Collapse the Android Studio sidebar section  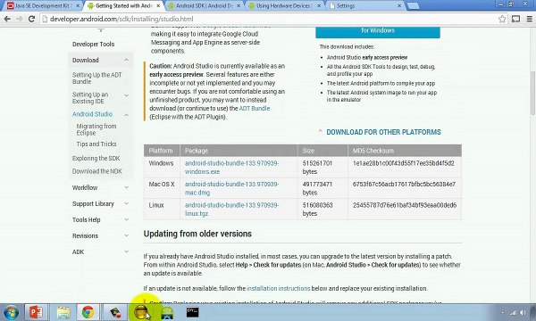point(126,115)
